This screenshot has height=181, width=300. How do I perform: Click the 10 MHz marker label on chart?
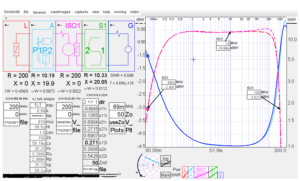point(223,43)
